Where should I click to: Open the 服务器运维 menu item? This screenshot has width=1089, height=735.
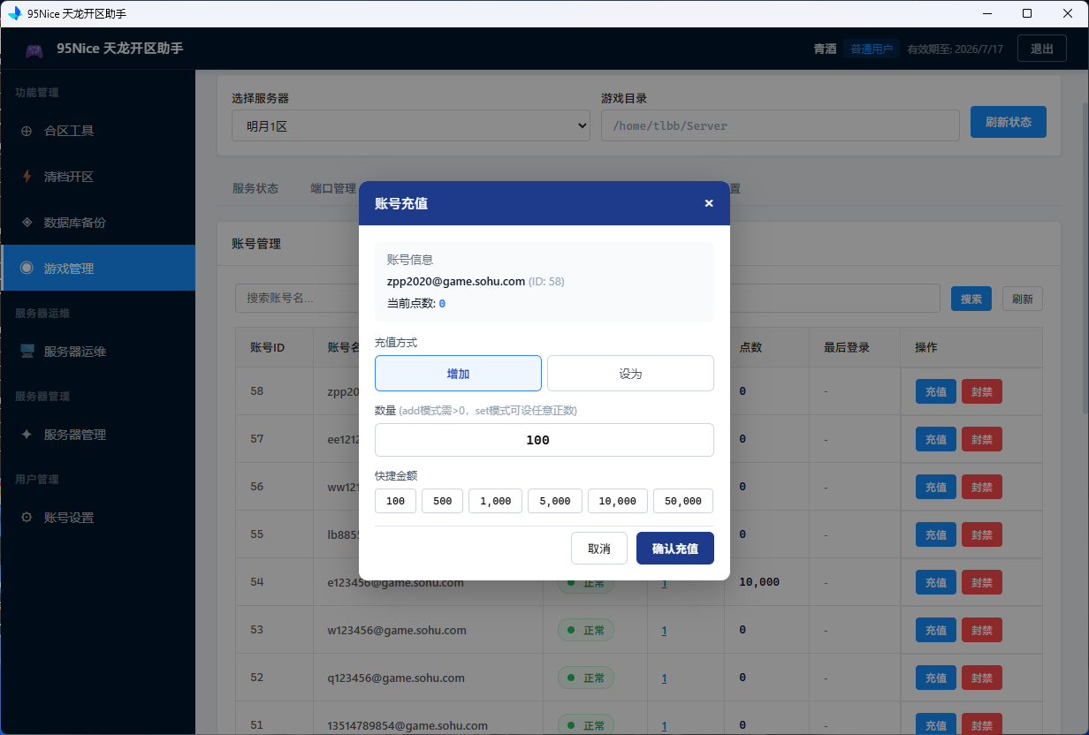[x=97, y=352]
